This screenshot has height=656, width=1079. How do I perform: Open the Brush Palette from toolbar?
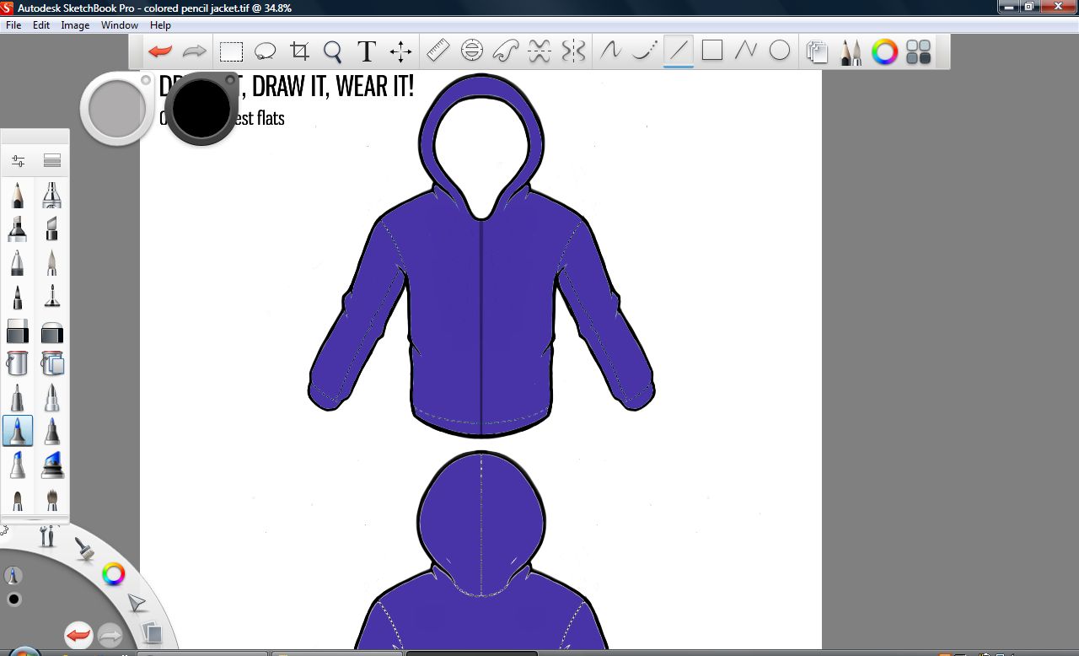click(851, 52)
